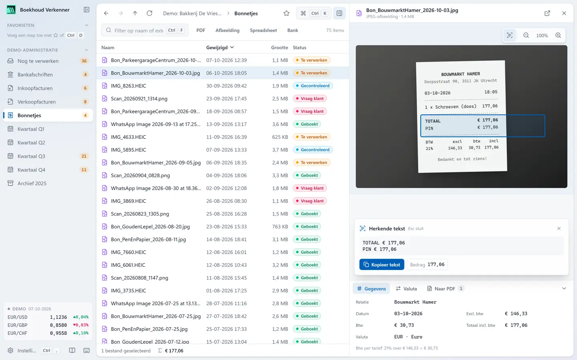Filter the list by Bank

[293, 30]
